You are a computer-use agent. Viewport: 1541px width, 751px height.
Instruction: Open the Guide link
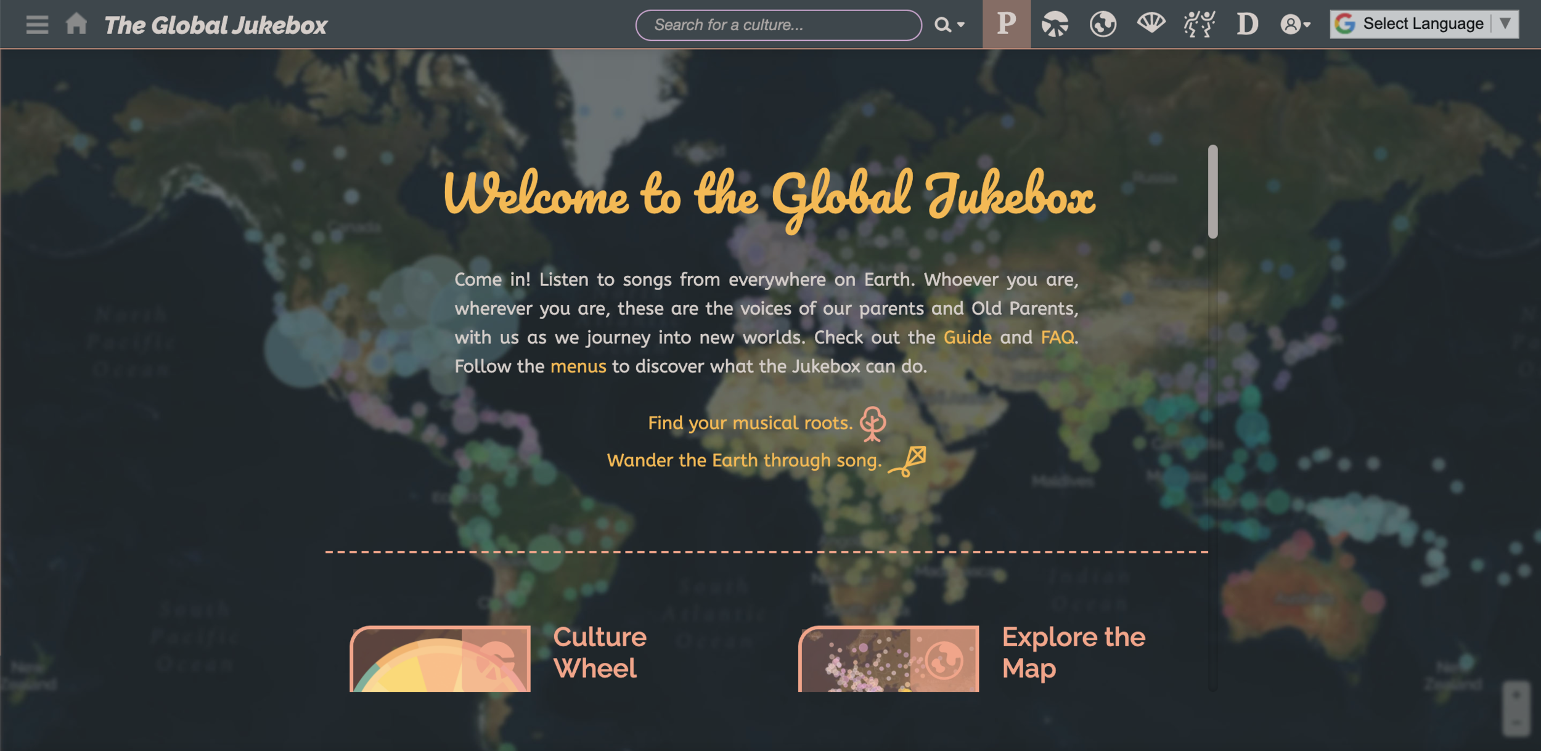tap(967, 338)
